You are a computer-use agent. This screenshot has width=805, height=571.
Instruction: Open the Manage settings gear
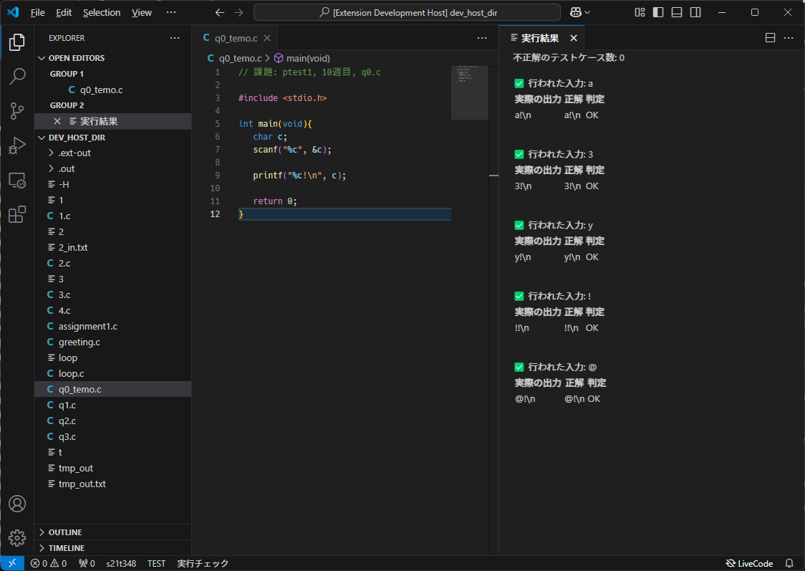(x=17, y=537)
